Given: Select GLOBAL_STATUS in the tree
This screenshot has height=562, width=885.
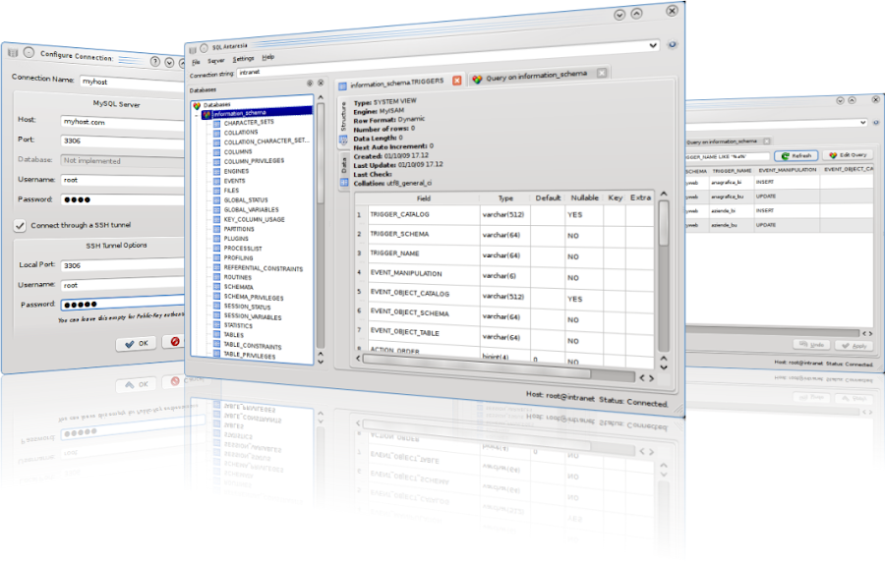Looking at the screenshot, I should point(246,200).
